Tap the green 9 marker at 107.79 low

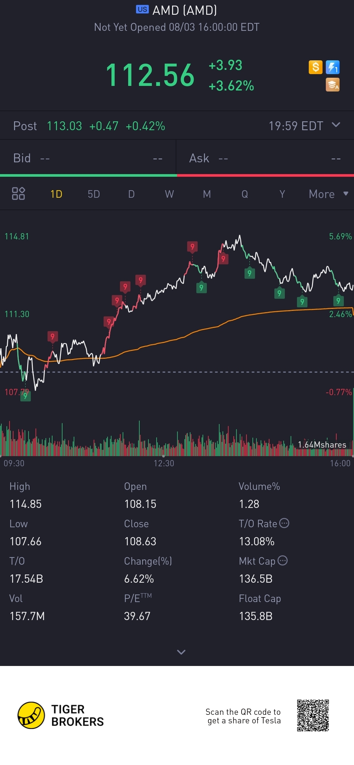point(25,396)
